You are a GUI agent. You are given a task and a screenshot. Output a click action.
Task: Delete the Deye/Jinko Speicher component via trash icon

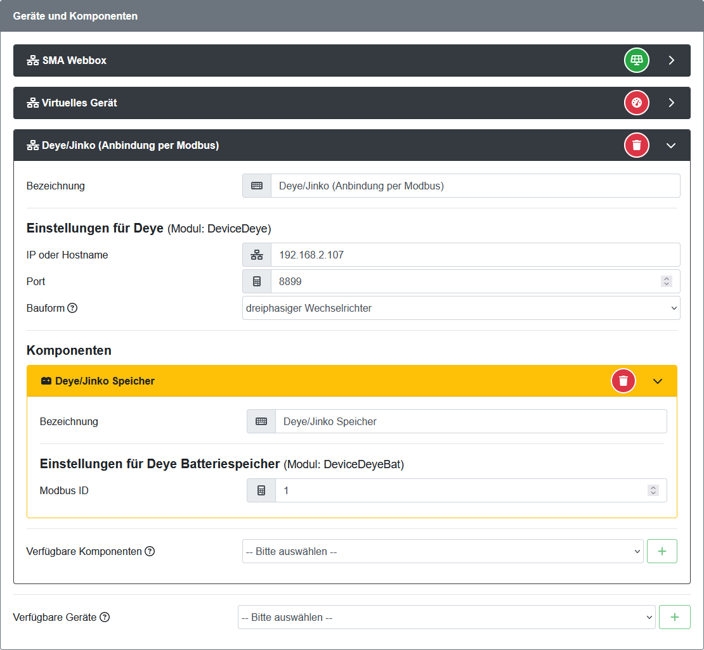tap(623, 381)
